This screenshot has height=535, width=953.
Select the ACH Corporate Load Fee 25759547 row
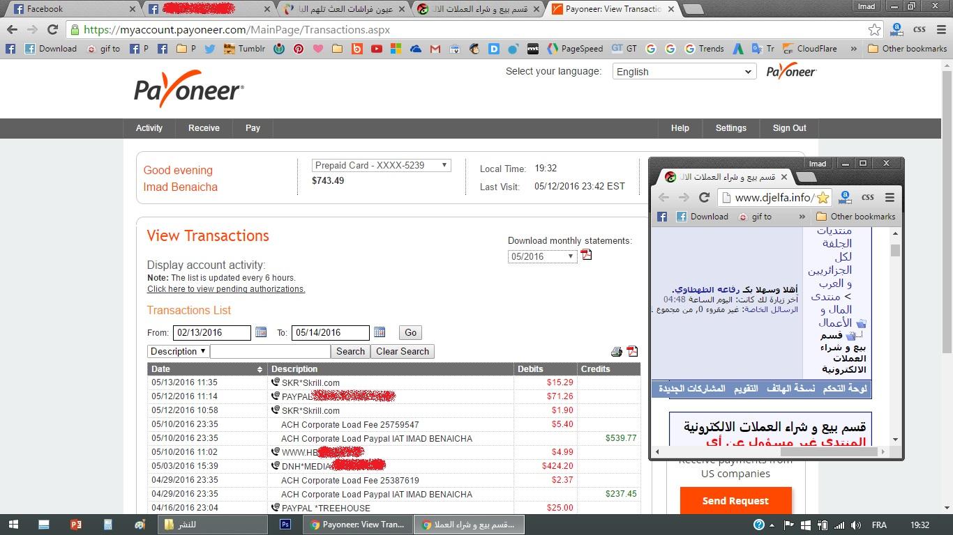tap(393, 424)
